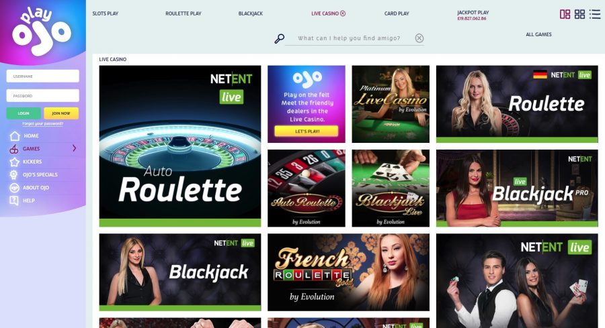Remove the Live Casino filter with its X
This screenshot has height=328, width=605.
coord(343,13)
